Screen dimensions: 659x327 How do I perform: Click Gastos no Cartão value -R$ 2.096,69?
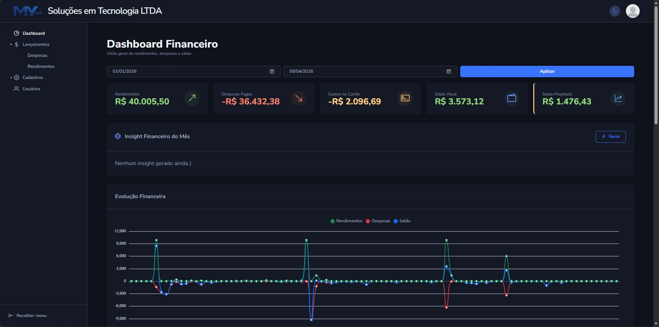pos(354,102)
